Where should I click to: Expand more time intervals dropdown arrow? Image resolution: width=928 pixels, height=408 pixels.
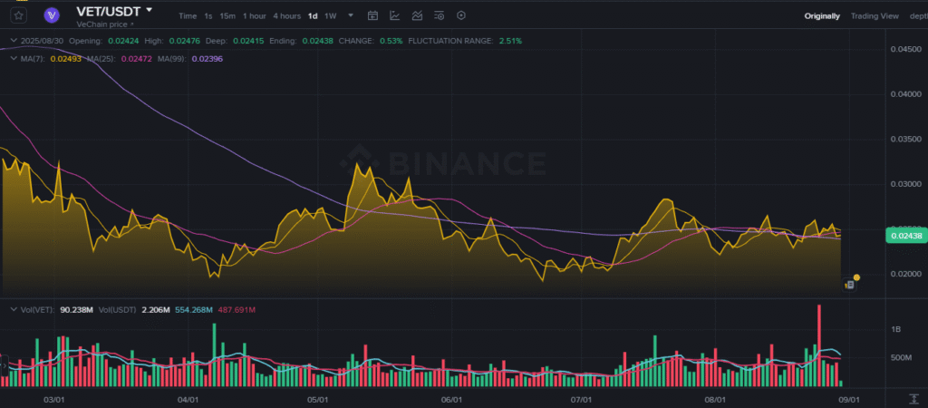pos(351,15)
